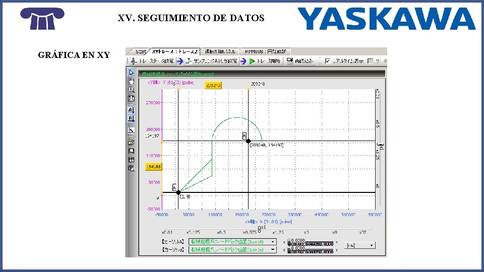Click the table grid icon

[131, 160]
